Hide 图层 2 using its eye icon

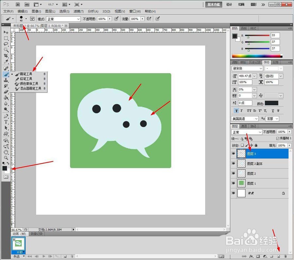click(x=234, y=173)
